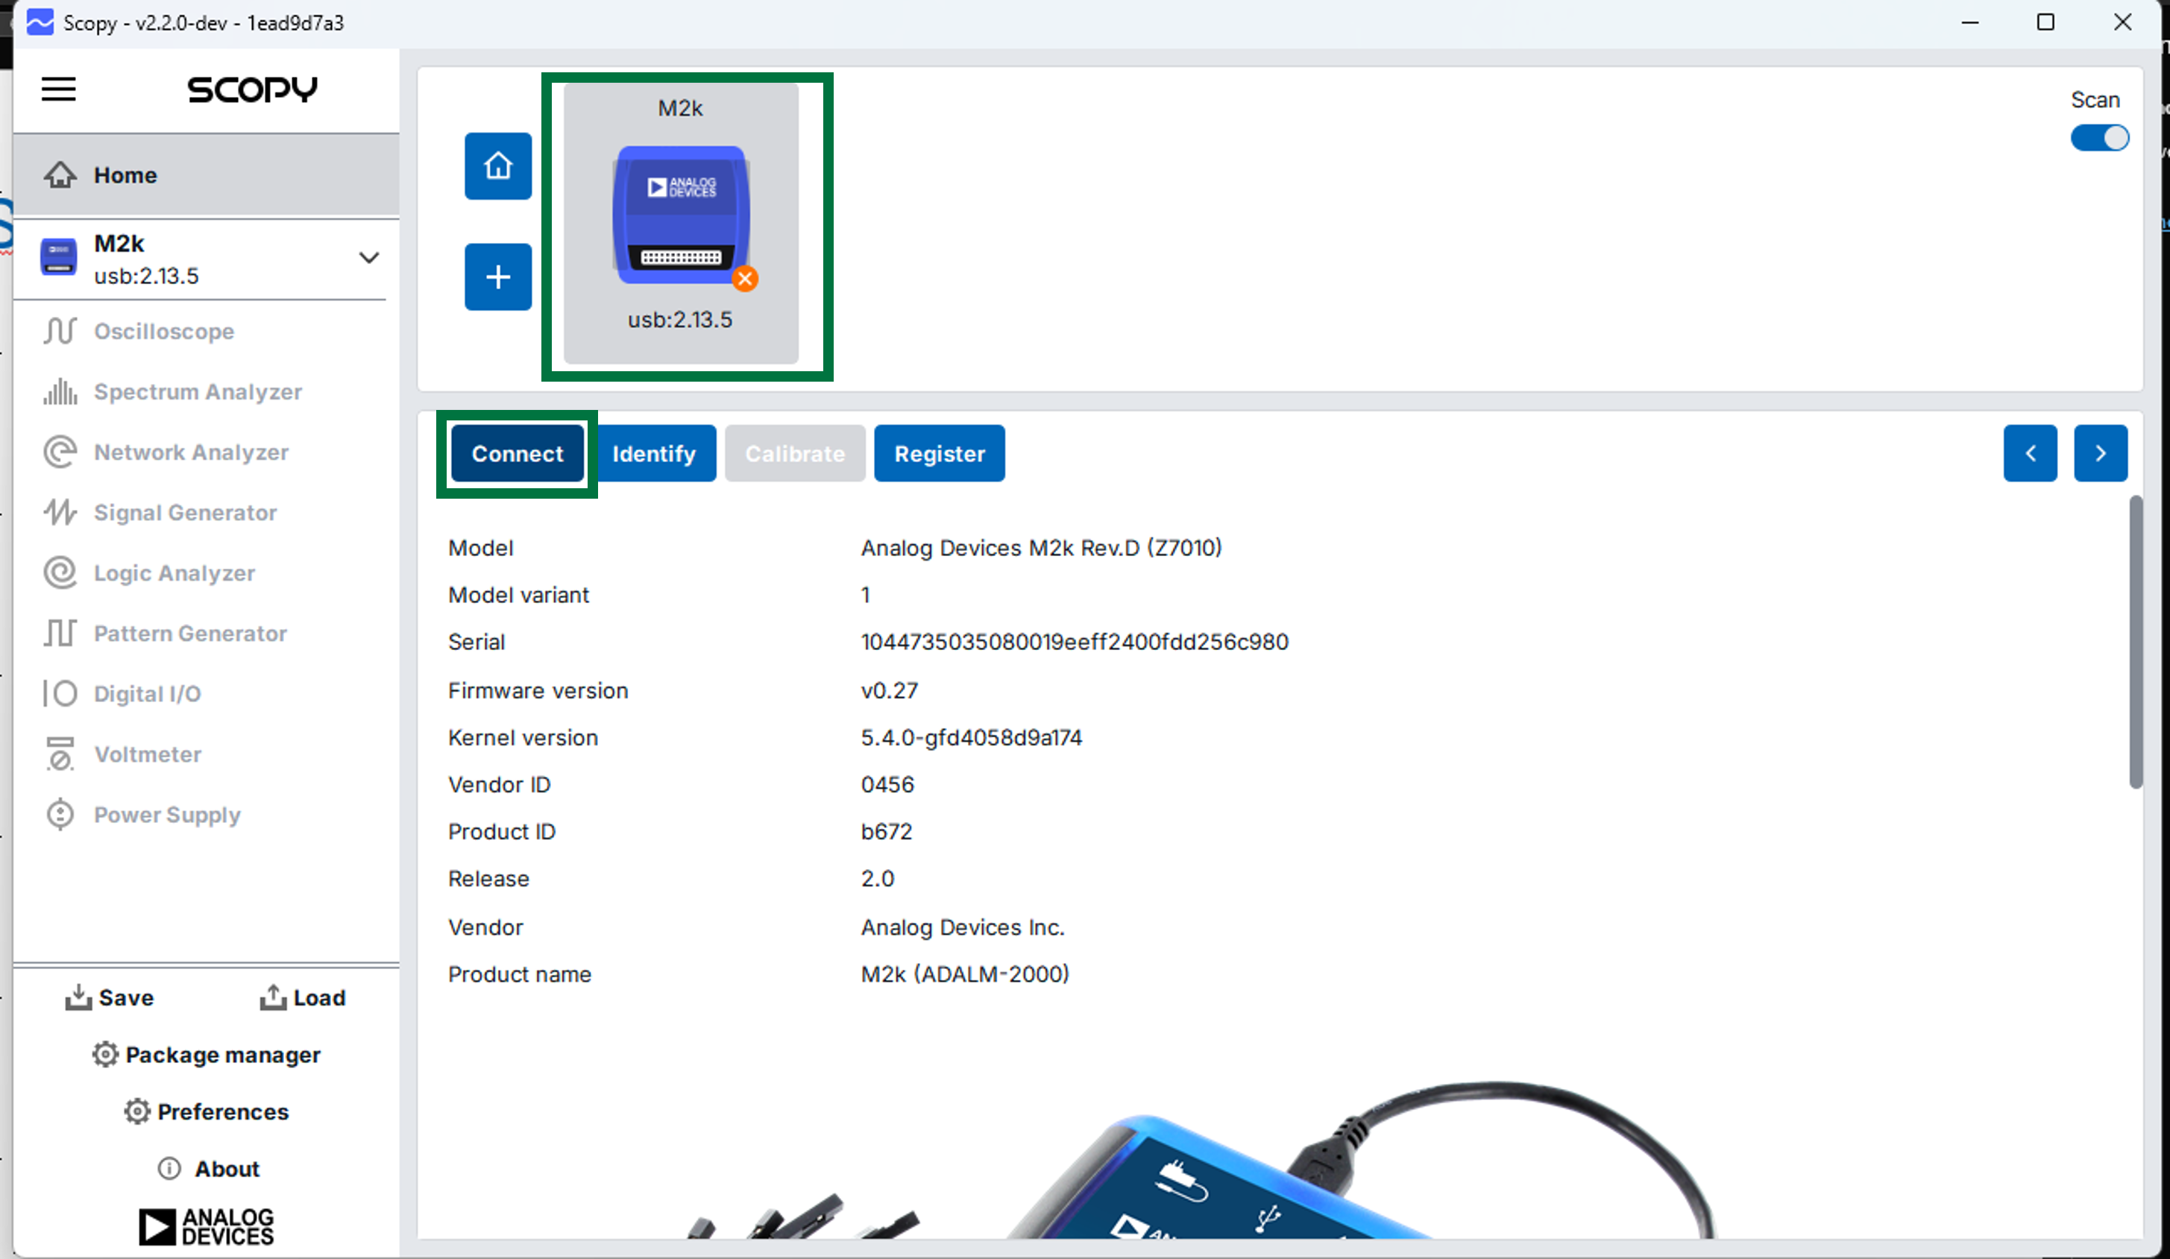Open the Logic Analyzer tool
The image size is (2170, 1259).
174,572
